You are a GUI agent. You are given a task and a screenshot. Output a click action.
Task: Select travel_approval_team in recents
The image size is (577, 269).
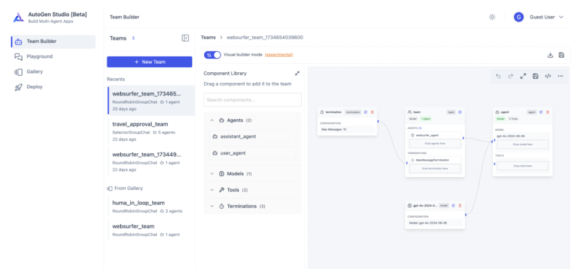151,132
